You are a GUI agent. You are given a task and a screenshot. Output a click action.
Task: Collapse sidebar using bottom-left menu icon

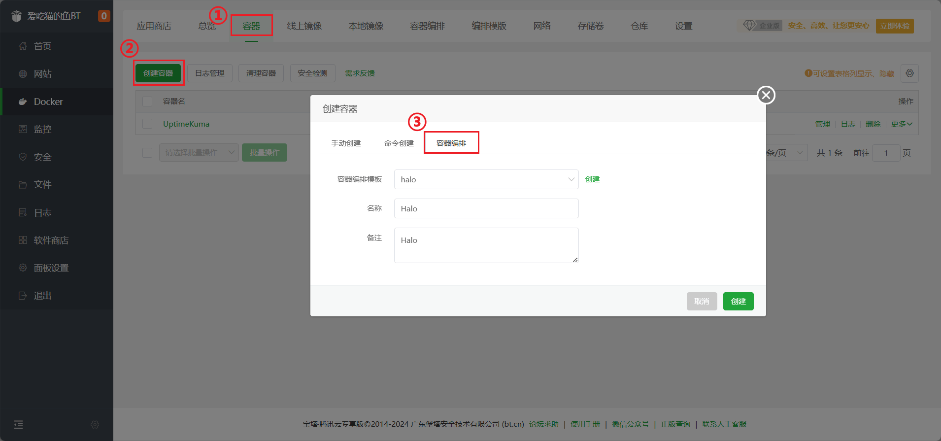point(18,424)
